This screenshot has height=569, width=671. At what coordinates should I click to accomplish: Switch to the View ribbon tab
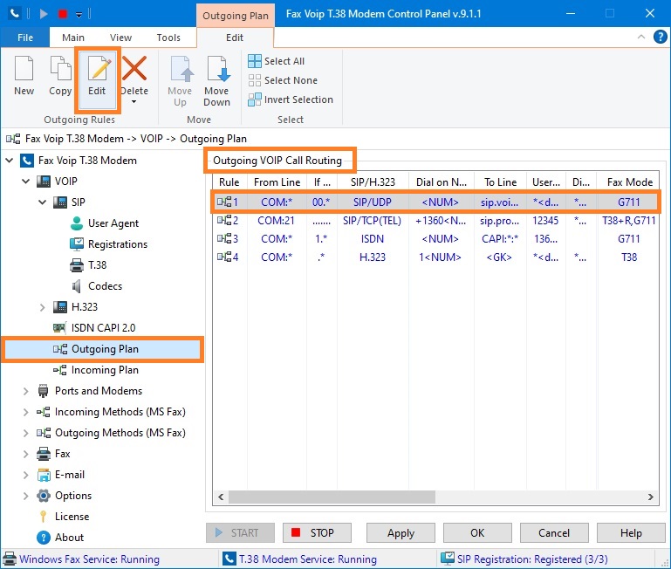pyautogui.click(x=120, y=38)
